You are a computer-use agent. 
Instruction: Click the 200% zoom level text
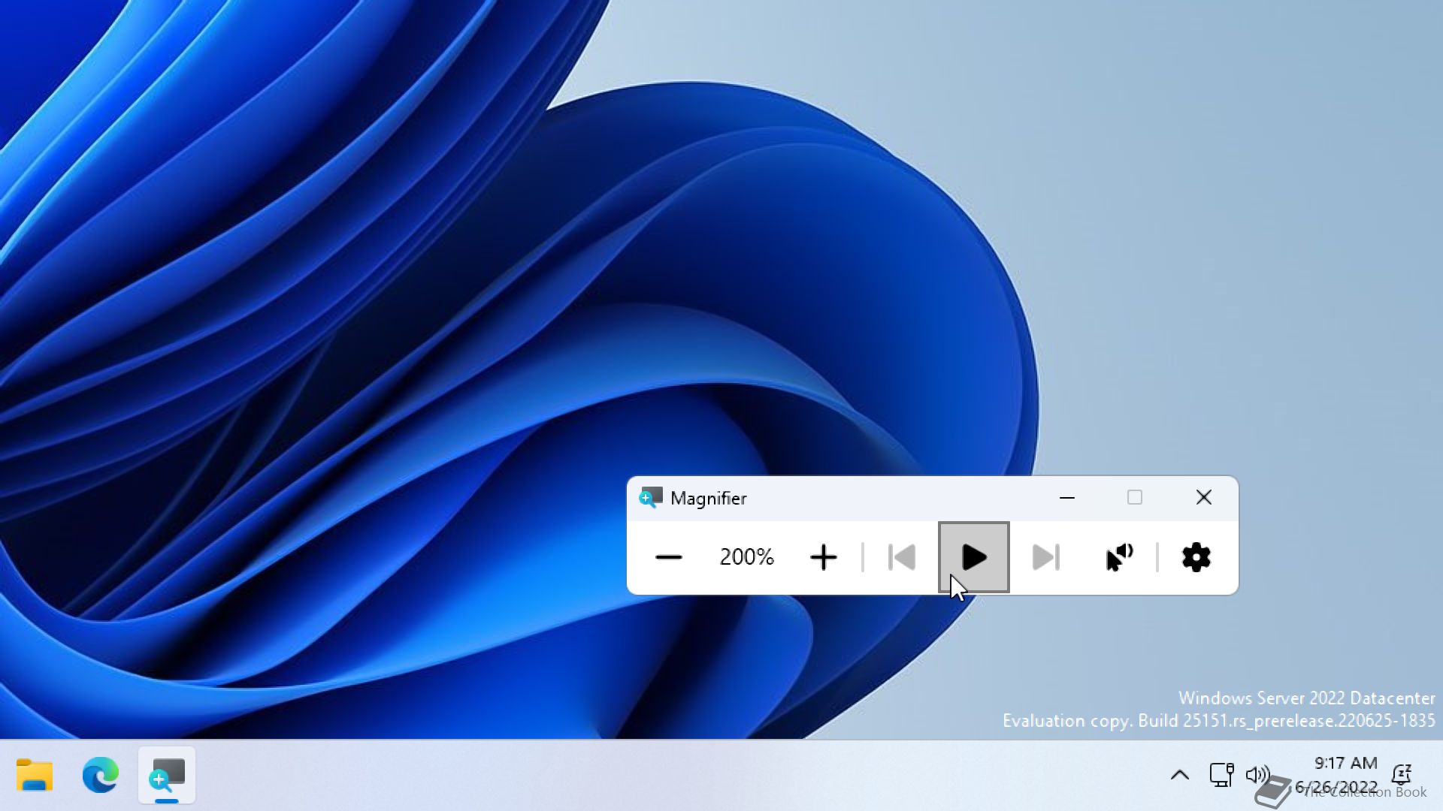click(746, 557)
